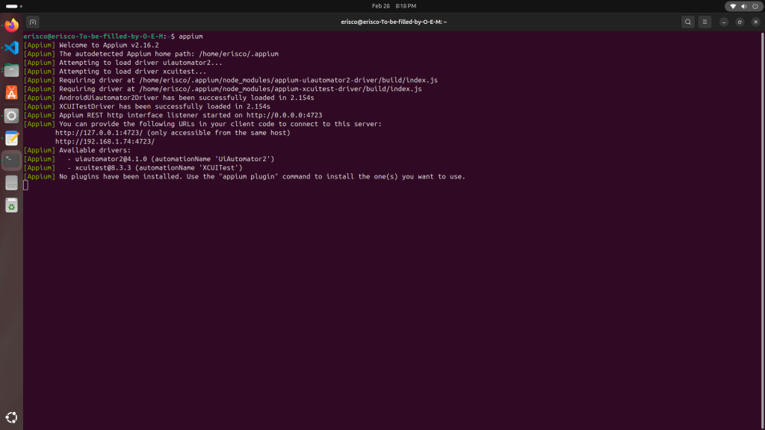Image resolution: width=765 pixels, height=430 pixels.
Task: Open the Trash from the dock
Action: (x=11, y=205)
